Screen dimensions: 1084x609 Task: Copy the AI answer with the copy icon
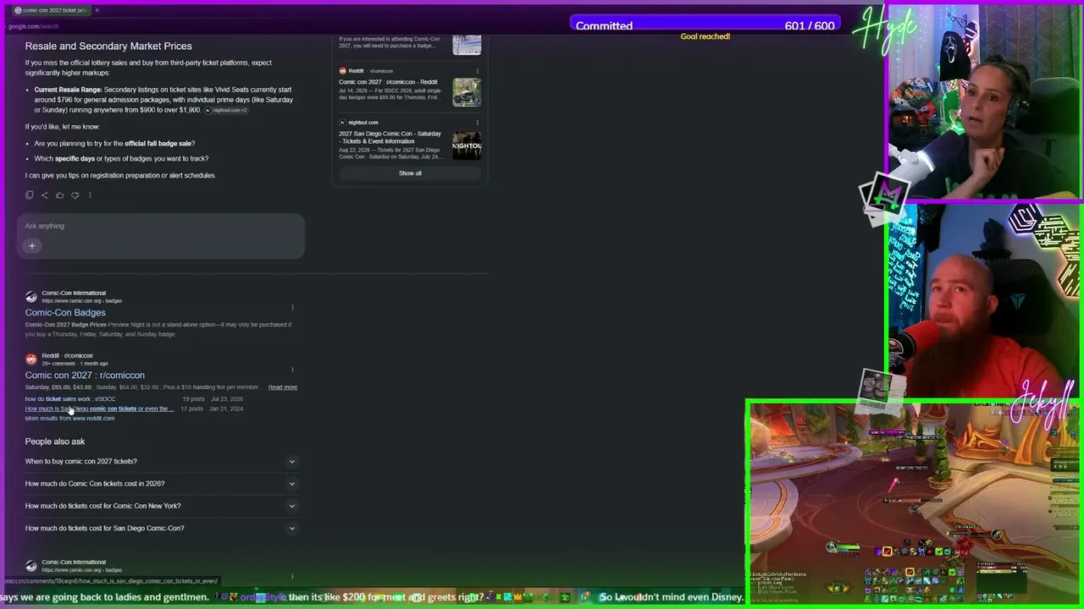(30, 195)
